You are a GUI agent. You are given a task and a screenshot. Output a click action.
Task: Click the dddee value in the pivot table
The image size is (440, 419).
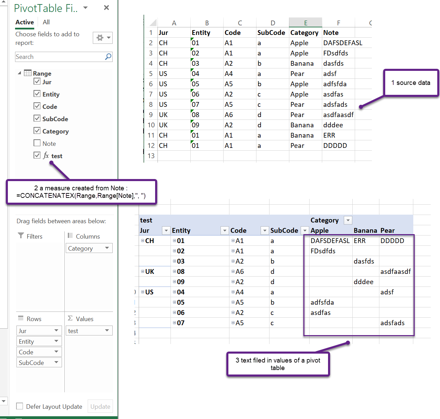366,282
